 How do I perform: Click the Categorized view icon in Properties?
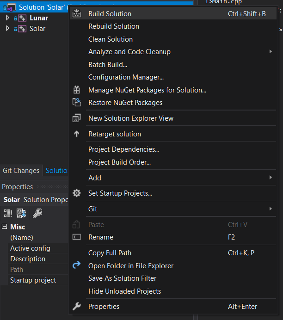pos(8,213)
